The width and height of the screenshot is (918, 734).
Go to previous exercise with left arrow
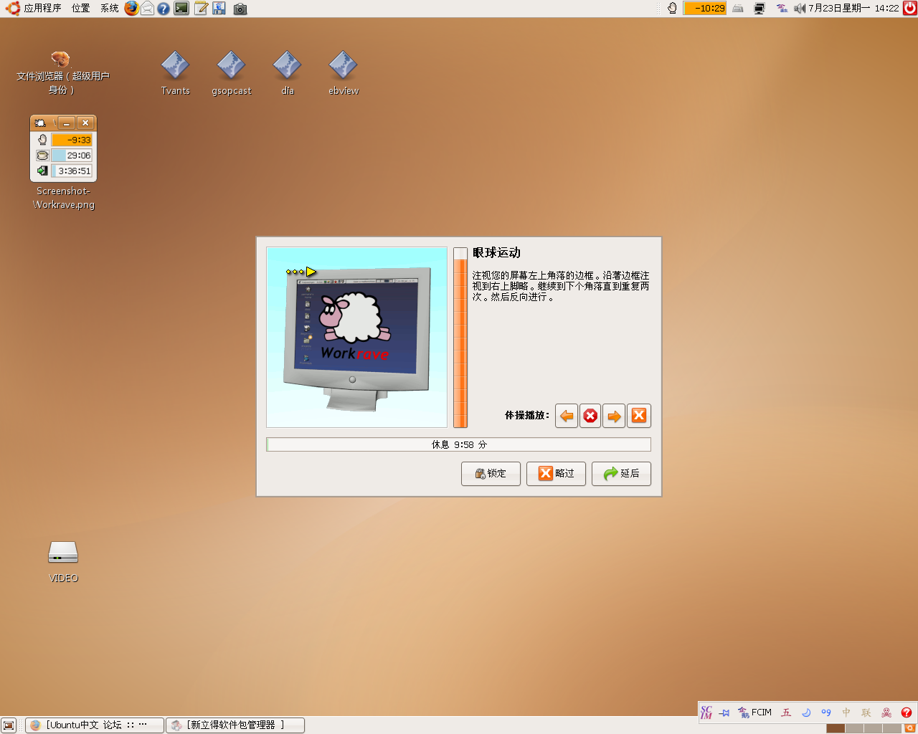567,416
